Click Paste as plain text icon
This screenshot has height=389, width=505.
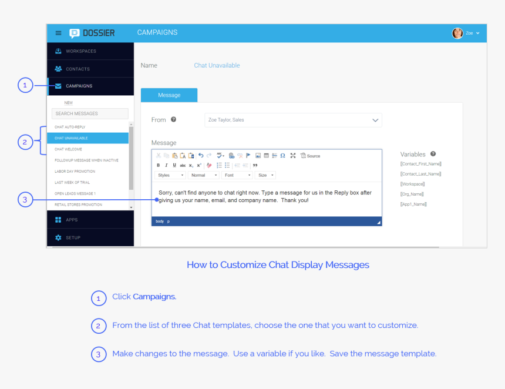pyautogui.click(x=183, y=156)
